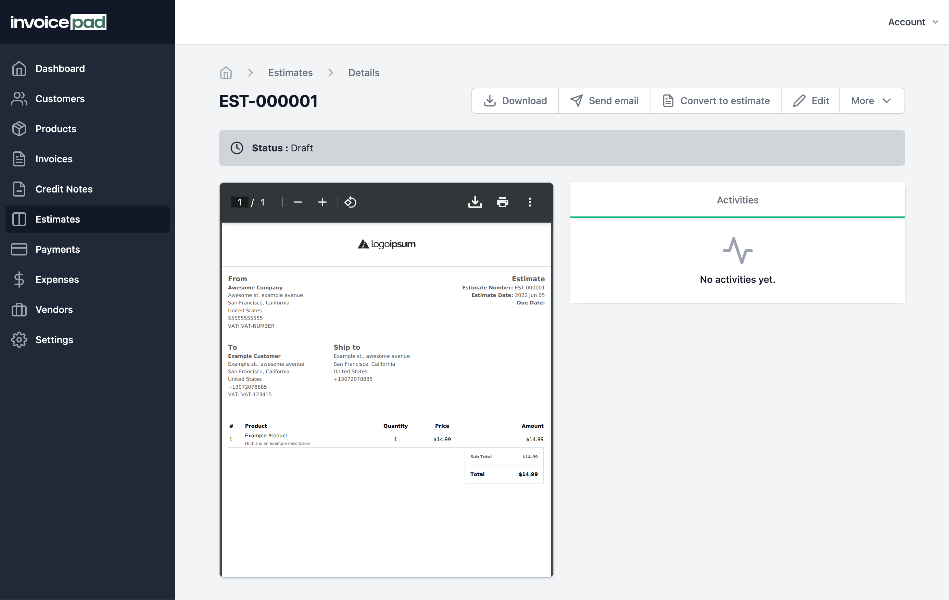Click the Details breadcrumb

click(364, 73)
